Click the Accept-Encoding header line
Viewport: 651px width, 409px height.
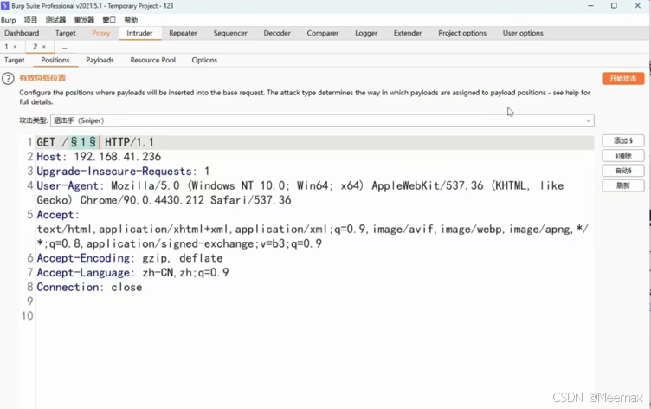coord(130,258)
